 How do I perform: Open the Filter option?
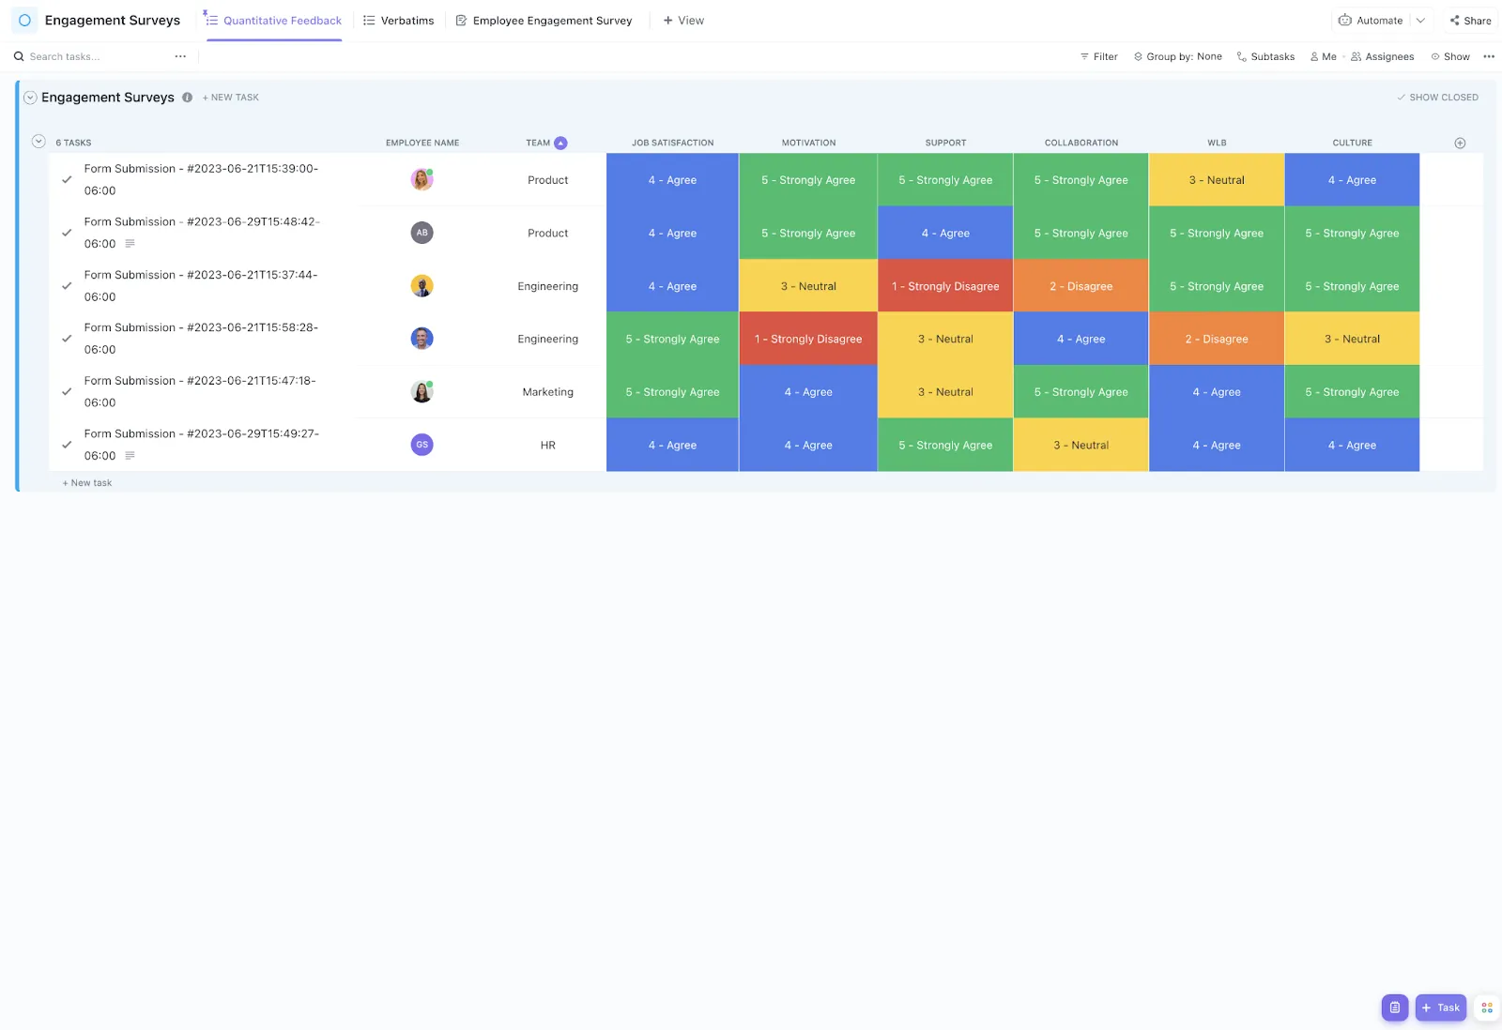pyautogui.click(x=1098, y=56)
